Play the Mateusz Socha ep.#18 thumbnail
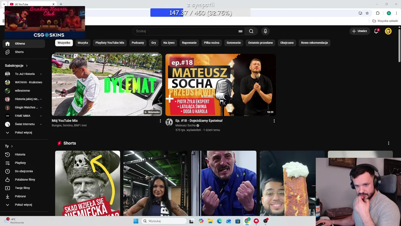This screenshot has height=226, width=401. 221,85
